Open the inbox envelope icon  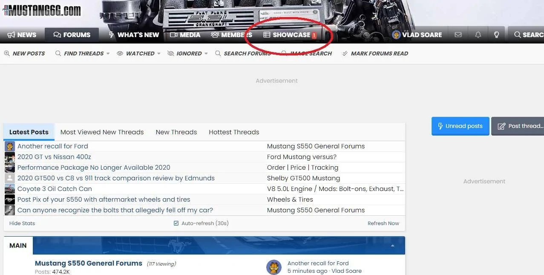tap(458, 35)
